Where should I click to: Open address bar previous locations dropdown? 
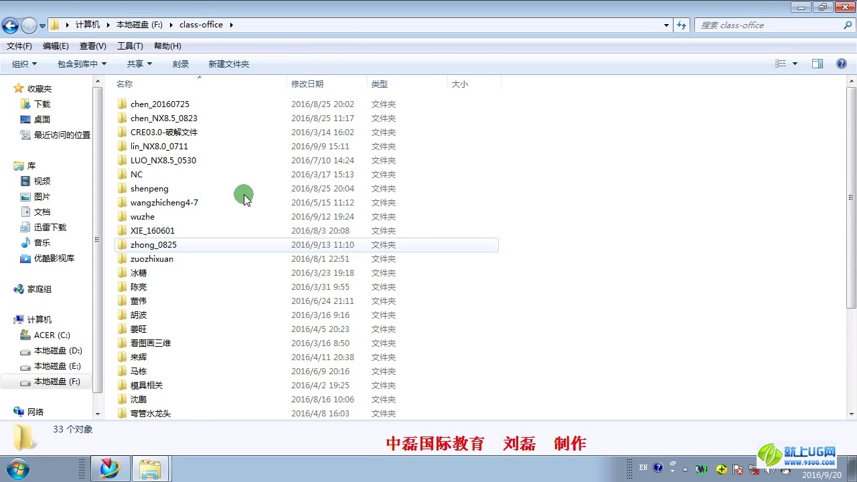pos(666,25)
